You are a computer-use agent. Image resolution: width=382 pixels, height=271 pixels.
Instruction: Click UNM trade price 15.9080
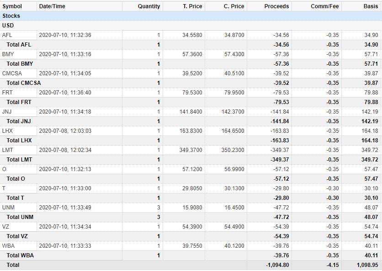[192, 208]
